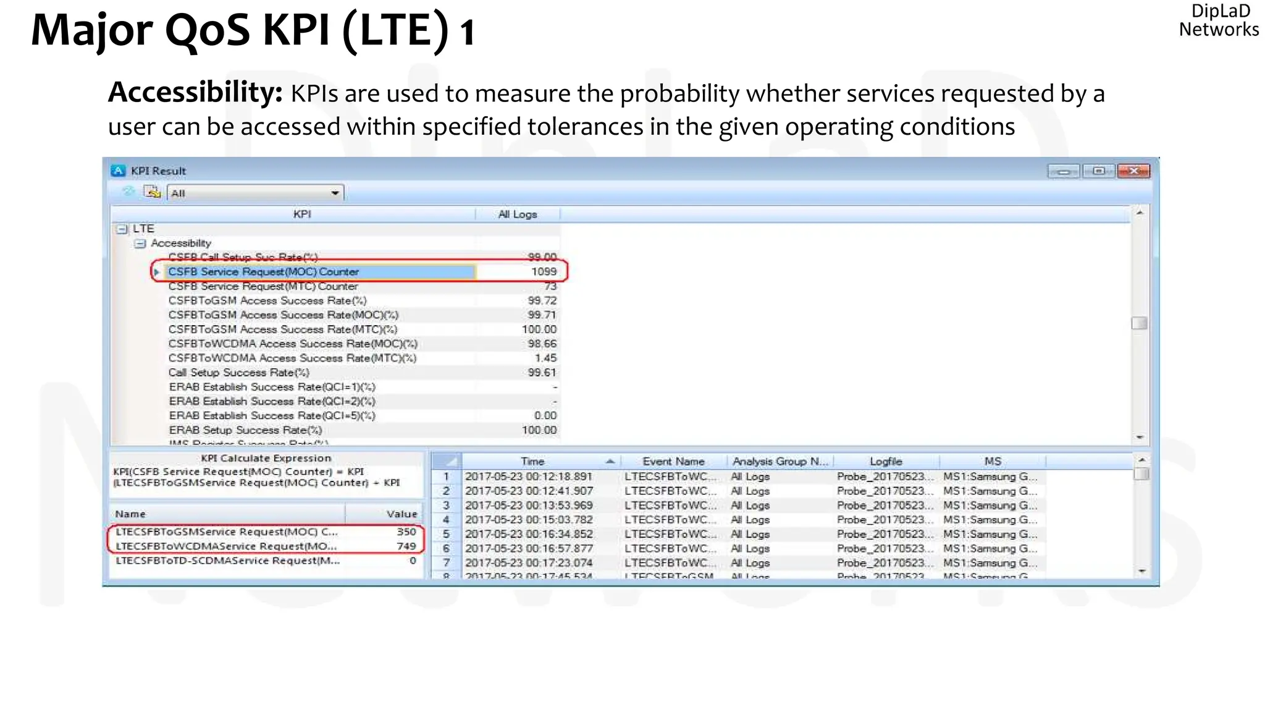This screenshot has height=712, width=1265.
Task: Click the All Logs column header
Action: (518, 214)
